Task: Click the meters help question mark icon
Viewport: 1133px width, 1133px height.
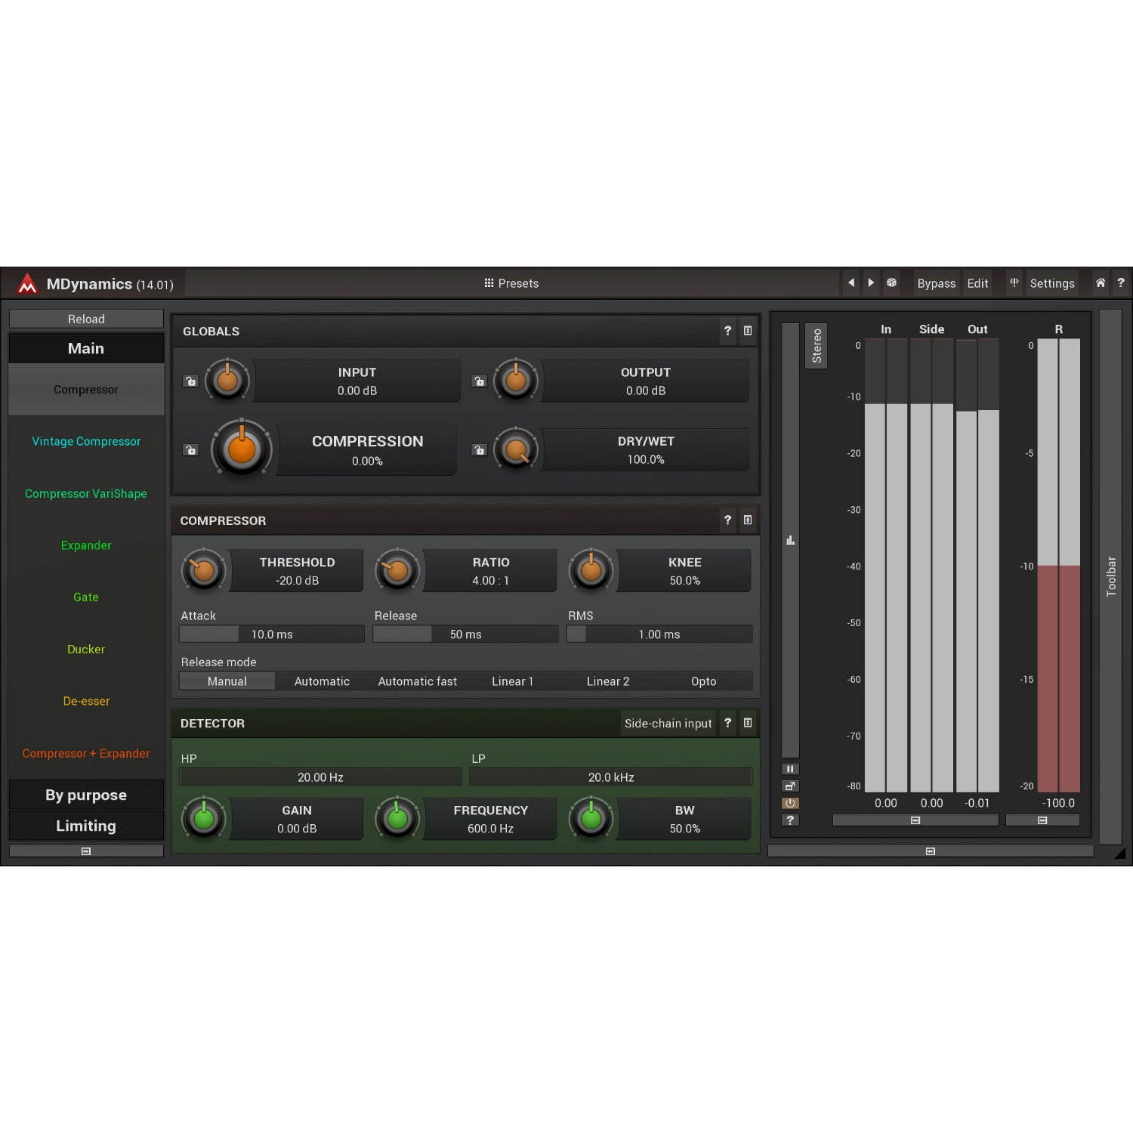Action: point(790,820)
